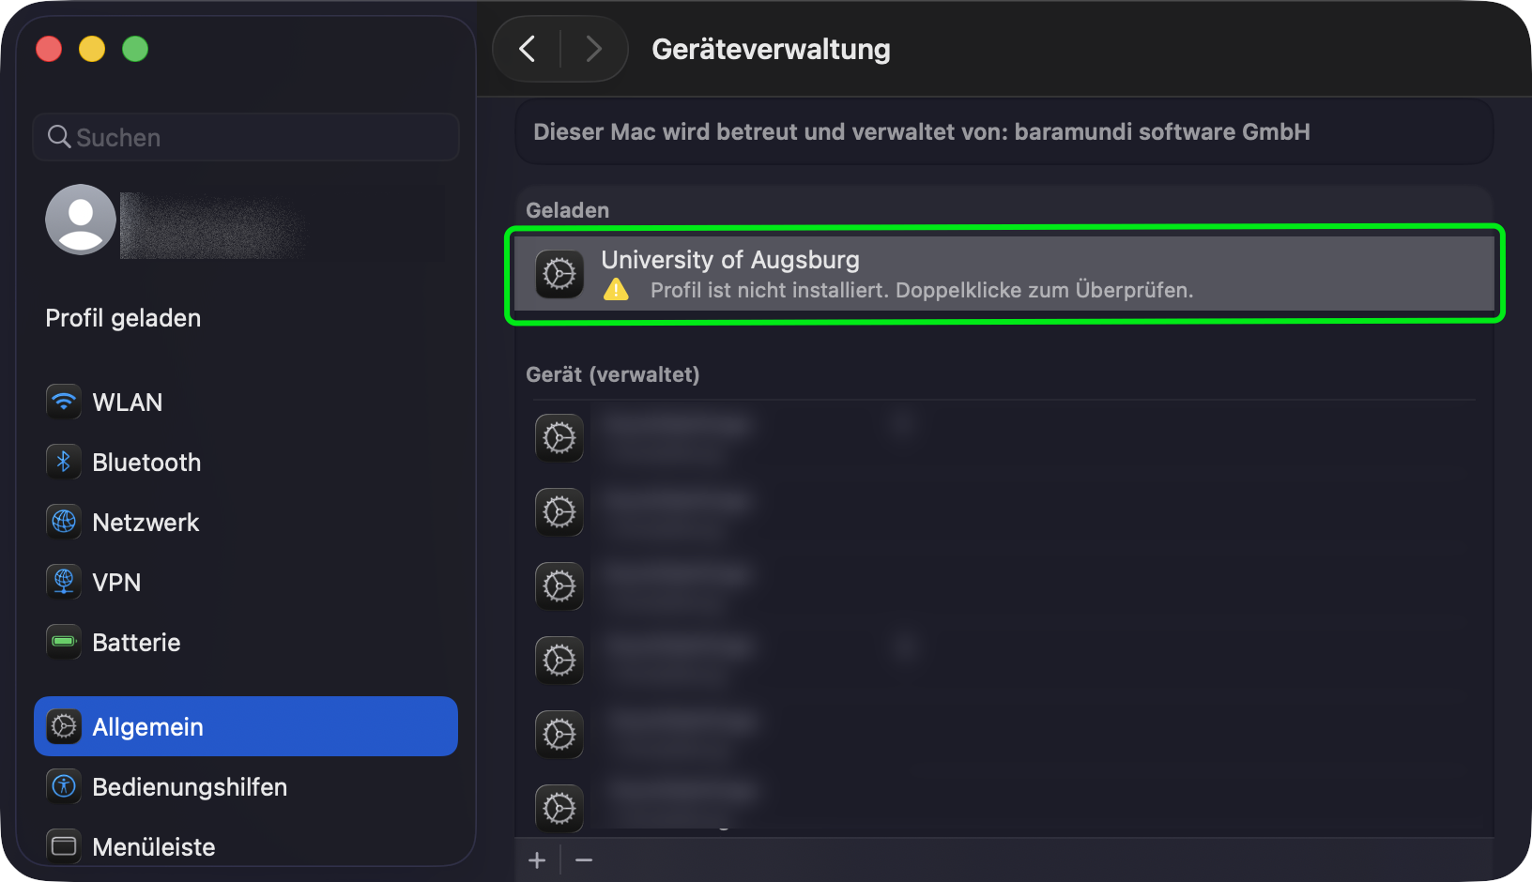Click the Bluetooth icon in sidebar
Screen dimensions: 1532x882
coord(64,463)
